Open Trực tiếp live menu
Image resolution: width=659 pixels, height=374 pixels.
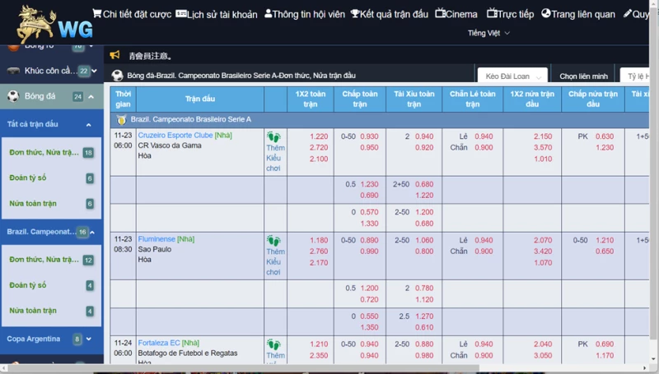pyautogui.click(x=510, y=14)
